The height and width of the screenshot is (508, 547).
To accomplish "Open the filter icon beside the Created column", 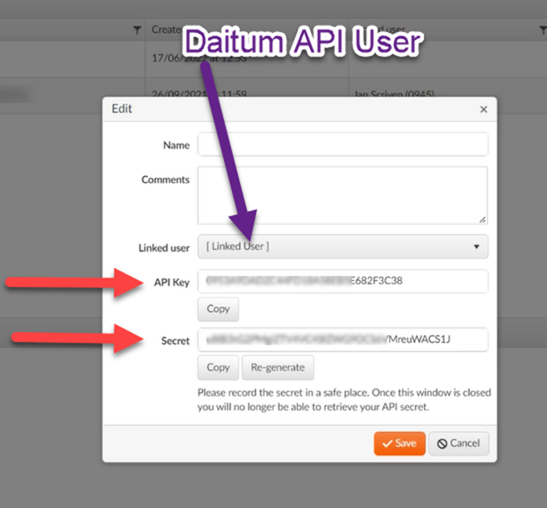I will tap(137, 30).
